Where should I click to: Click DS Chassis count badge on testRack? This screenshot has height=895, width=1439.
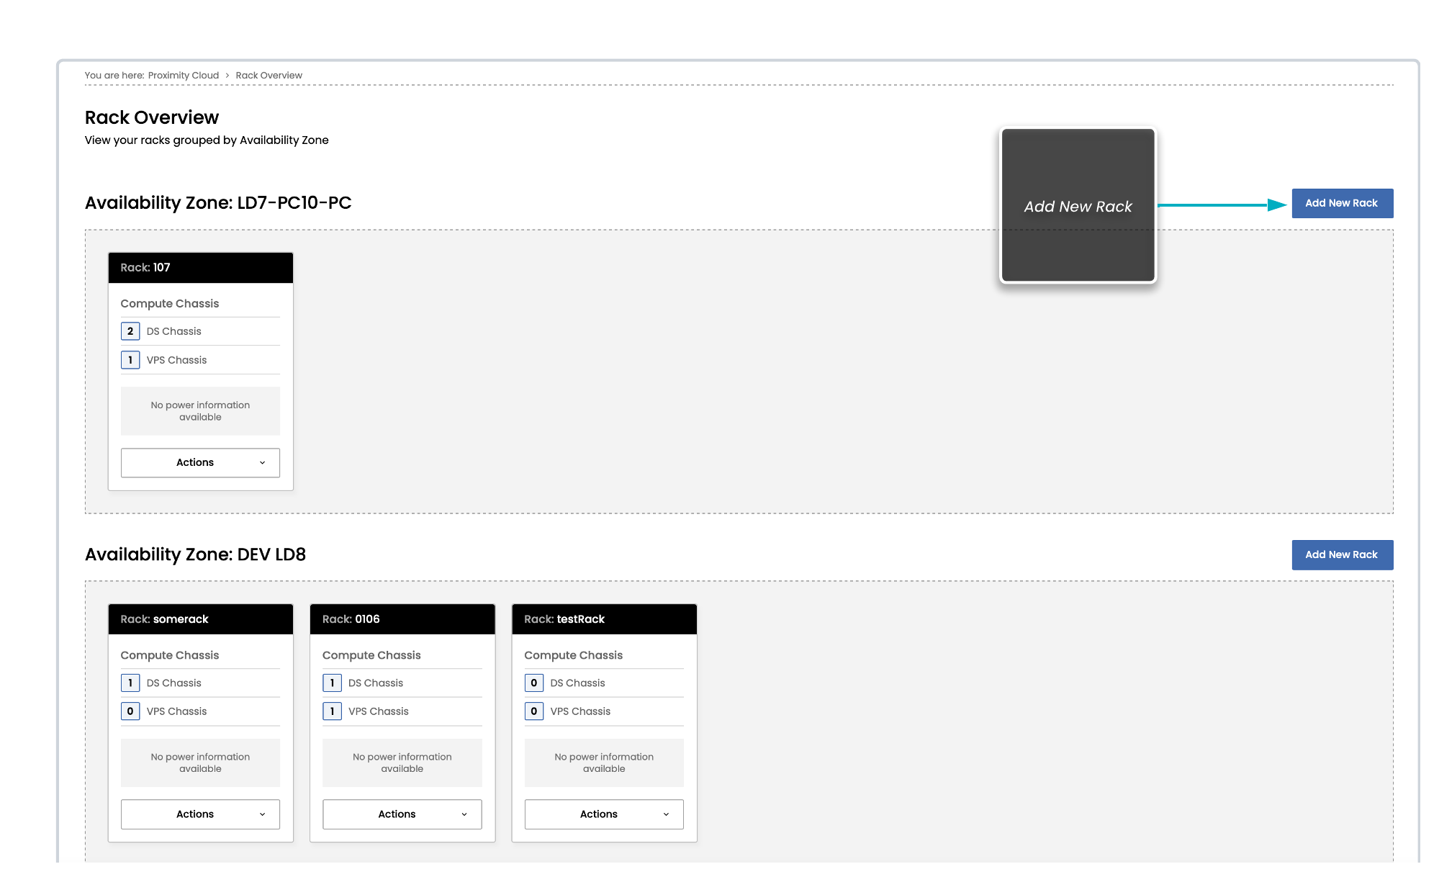point(533,683)
